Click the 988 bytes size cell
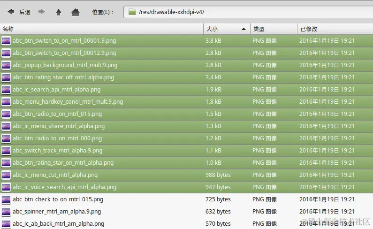373x229 pixels. pyautogui.click(x=218, y=175)
